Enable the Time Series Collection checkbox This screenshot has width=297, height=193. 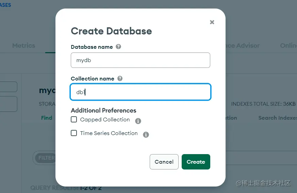point(74,133)
